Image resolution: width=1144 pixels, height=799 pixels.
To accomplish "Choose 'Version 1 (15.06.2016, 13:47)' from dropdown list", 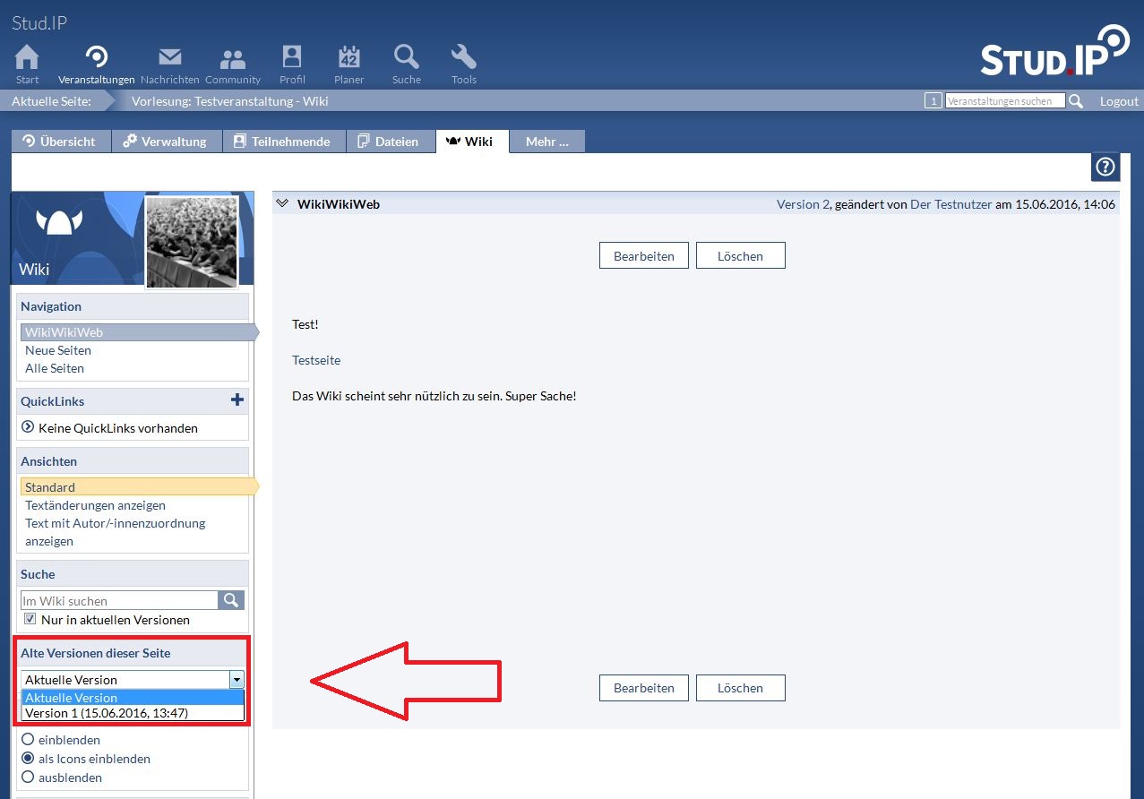I will point(107,713).
